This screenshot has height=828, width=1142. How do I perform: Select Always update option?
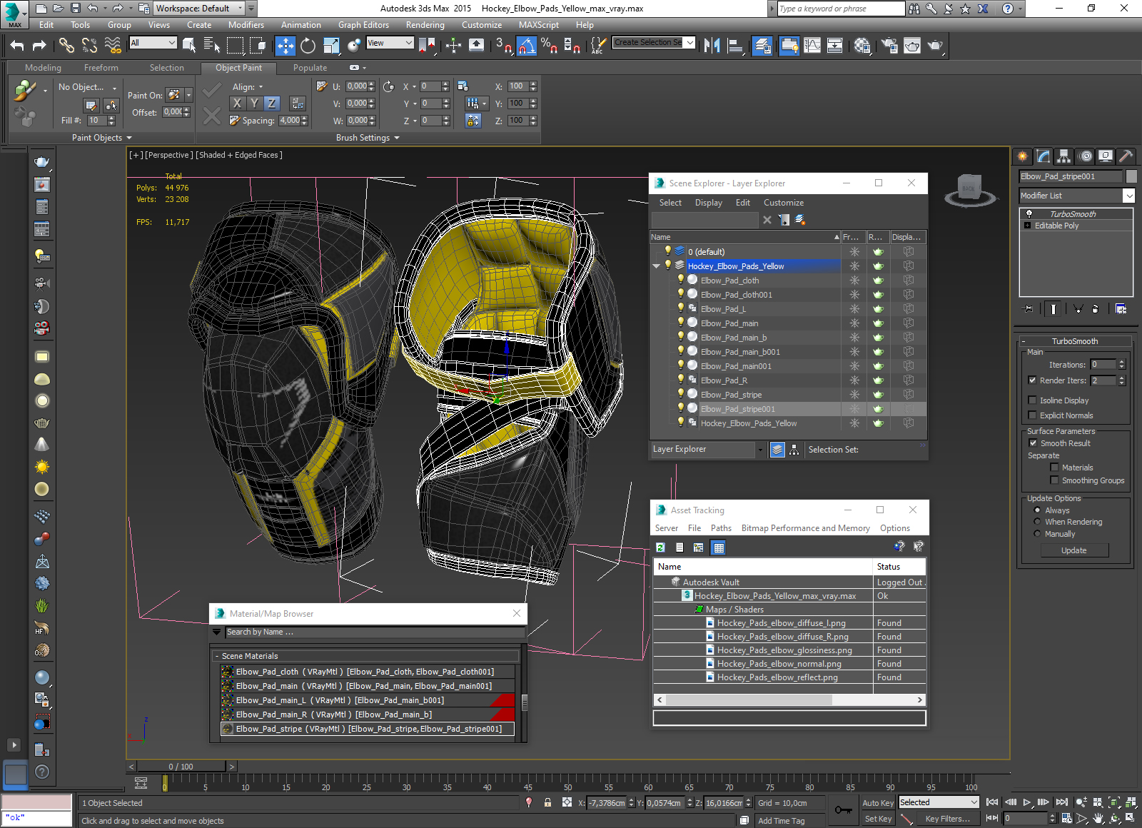click(x=1037, y=510)
